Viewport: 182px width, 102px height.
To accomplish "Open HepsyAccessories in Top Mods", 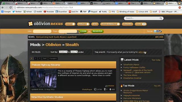I will pos(131,95).
